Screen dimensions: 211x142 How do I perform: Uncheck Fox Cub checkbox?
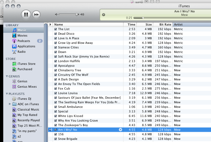(55, 88)
